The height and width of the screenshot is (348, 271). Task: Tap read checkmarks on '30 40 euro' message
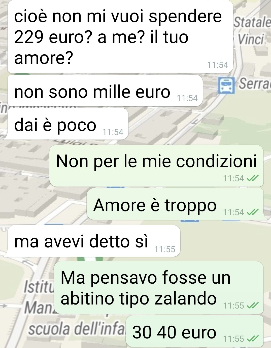pos(252,339)
